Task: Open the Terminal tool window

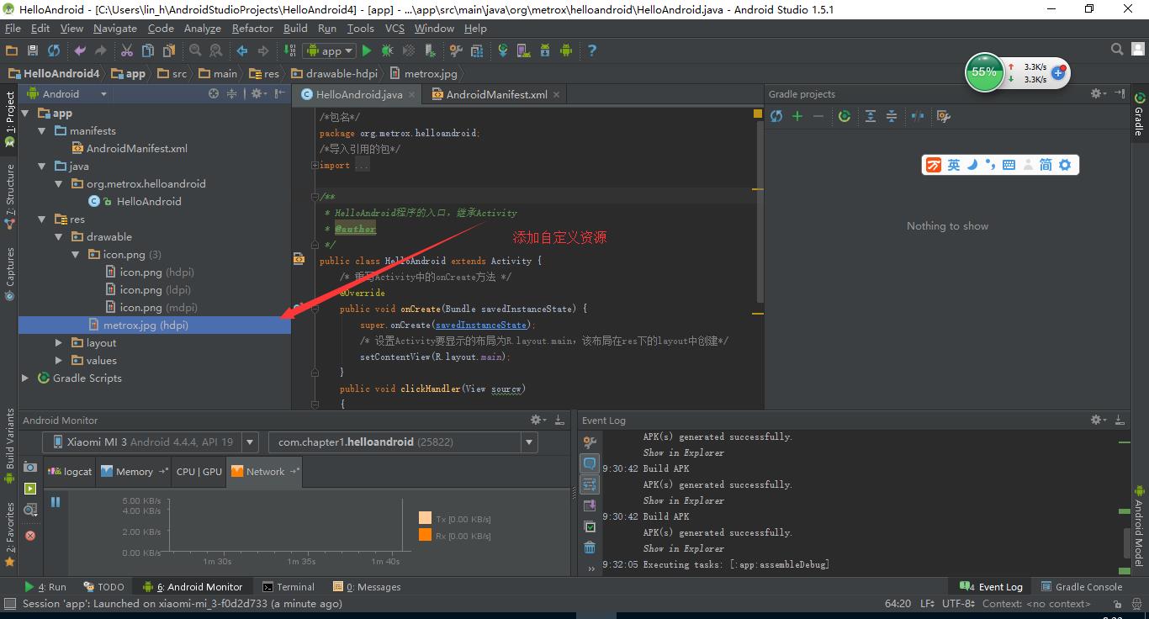Action: pos(289,587)
